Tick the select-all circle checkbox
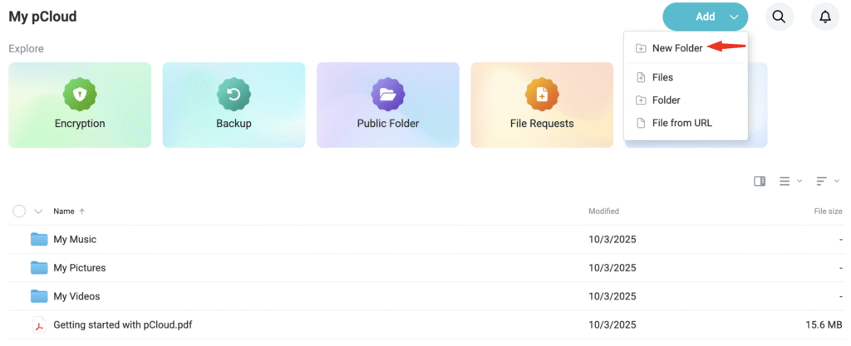This screenshot has width=851, height=346. click(x=19, y=211)
